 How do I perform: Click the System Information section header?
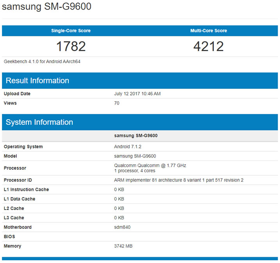point(140,122)
